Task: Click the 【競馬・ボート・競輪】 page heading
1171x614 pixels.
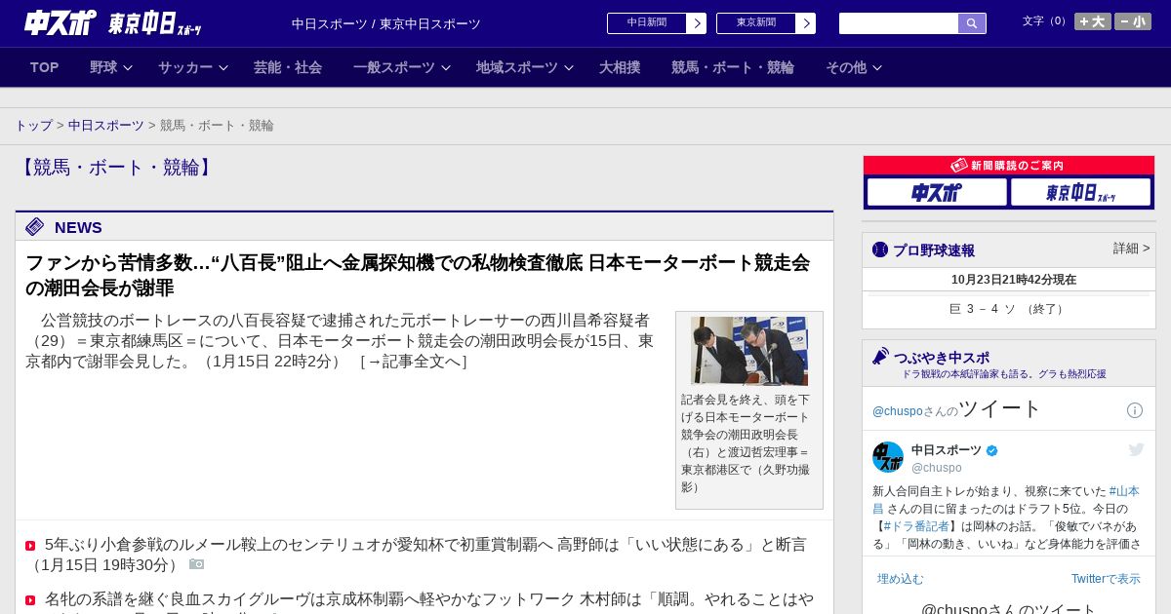Action: (x=116, y=168)
